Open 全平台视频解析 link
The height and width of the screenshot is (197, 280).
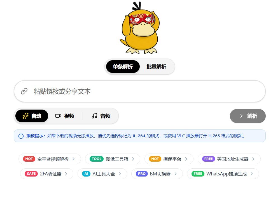(50, 159)
